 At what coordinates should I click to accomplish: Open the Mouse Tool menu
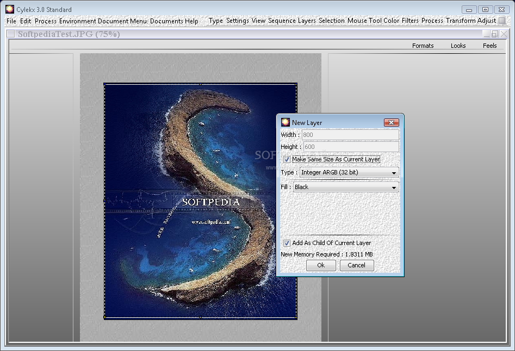pos(364,21)
